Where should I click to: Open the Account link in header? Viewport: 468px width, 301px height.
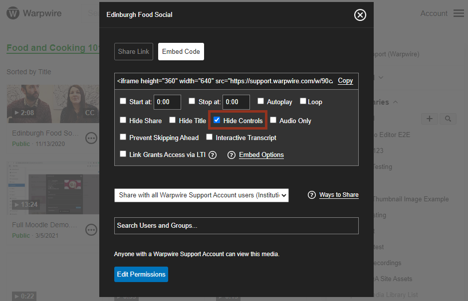(x=434, y=13)
